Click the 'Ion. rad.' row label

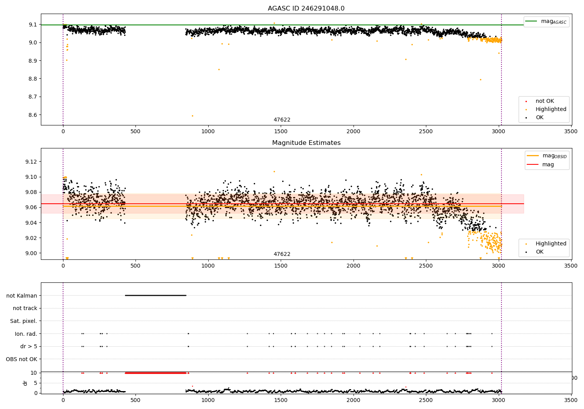(x=26, y=334)
